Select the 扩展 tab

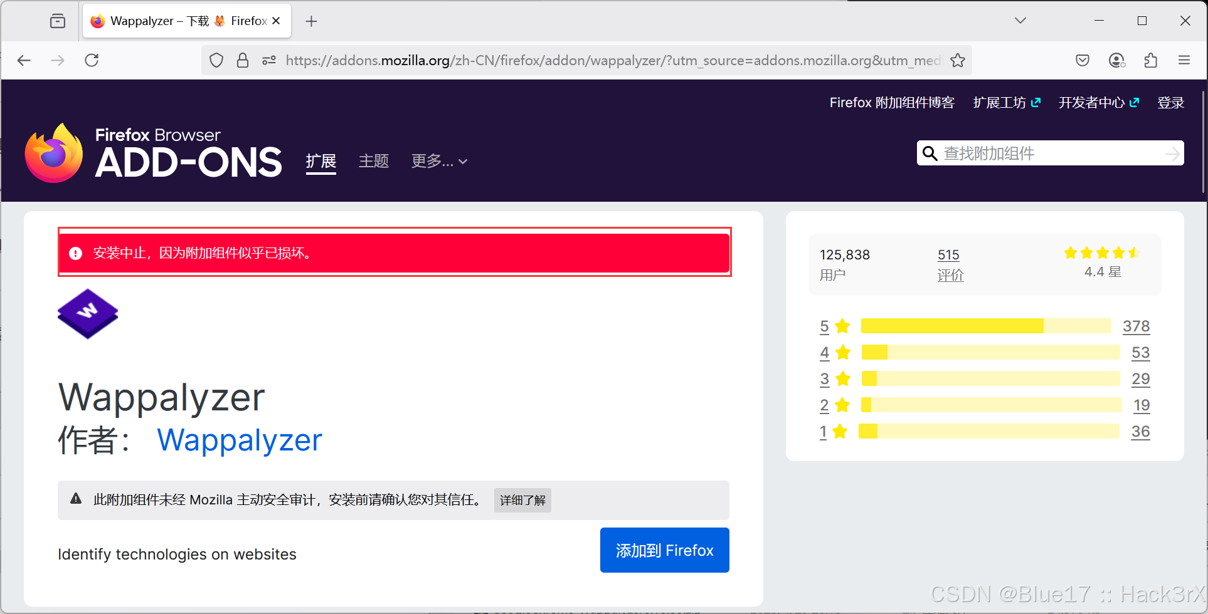coord(321,161)
